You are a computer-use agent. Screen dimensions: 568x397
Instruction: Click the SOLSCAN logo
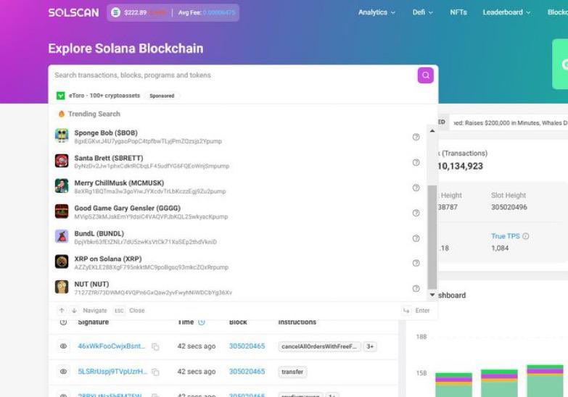pyautogui.click(x=73, y=12)
